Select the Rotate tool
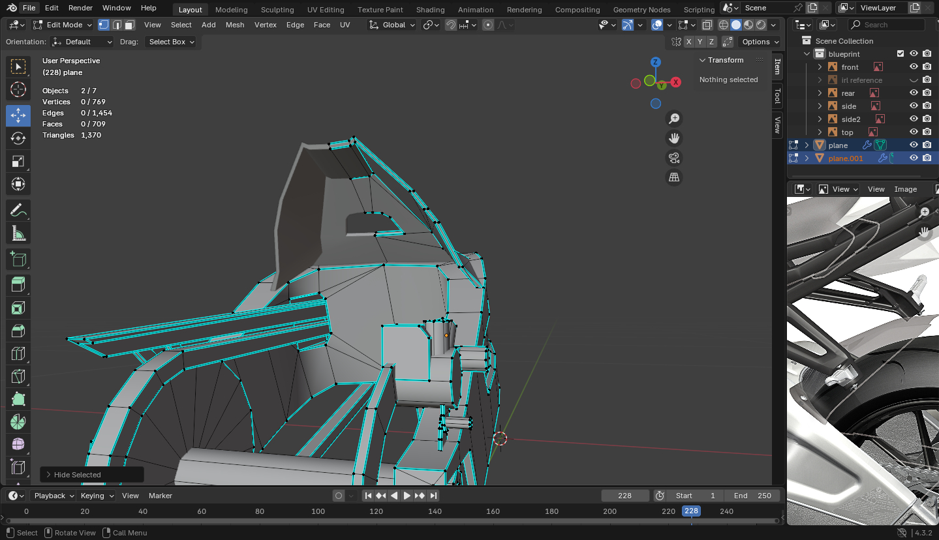The width and height of the screenshot is (939, 540). click(x=18, y=138)
